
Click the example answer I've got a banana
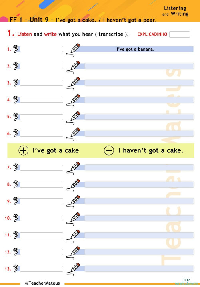[x=136, y=49]
